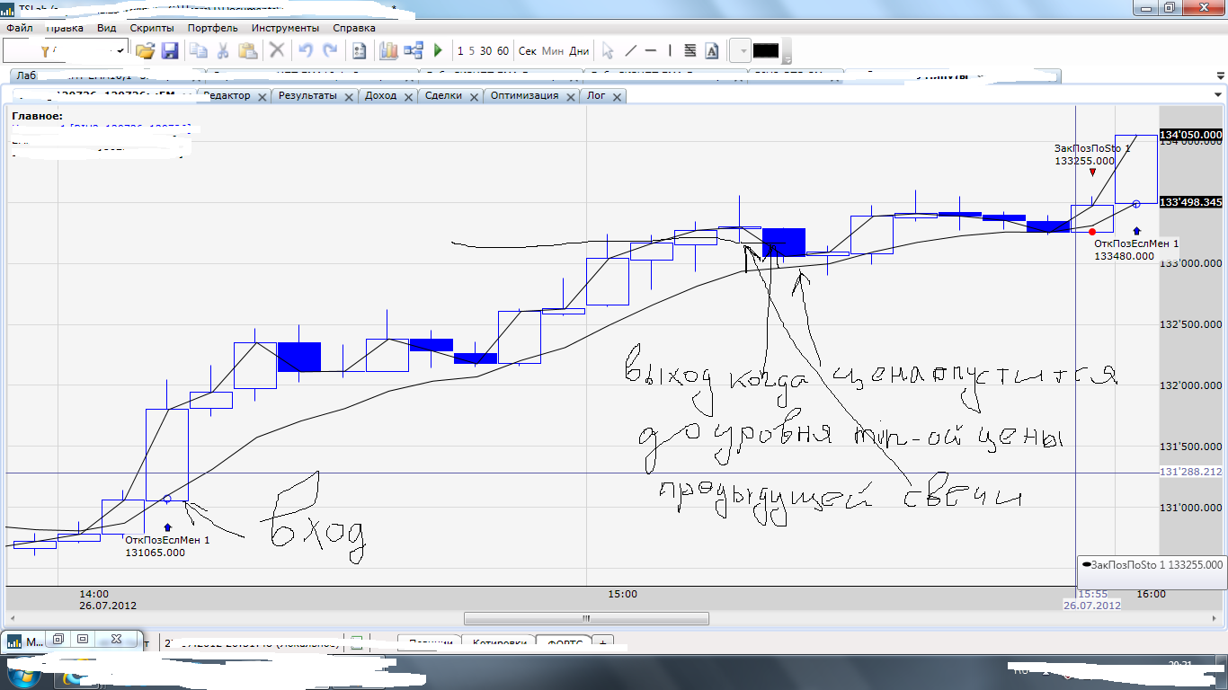Image resolution: width=1228 pixels, height=690 pixels.
Task: Select the horizontal line drawing tool
Action: [x=651, y=51]
